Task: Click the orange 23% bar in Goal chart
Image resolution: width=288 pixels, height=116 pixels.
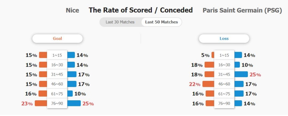Action: click(41, 103)
